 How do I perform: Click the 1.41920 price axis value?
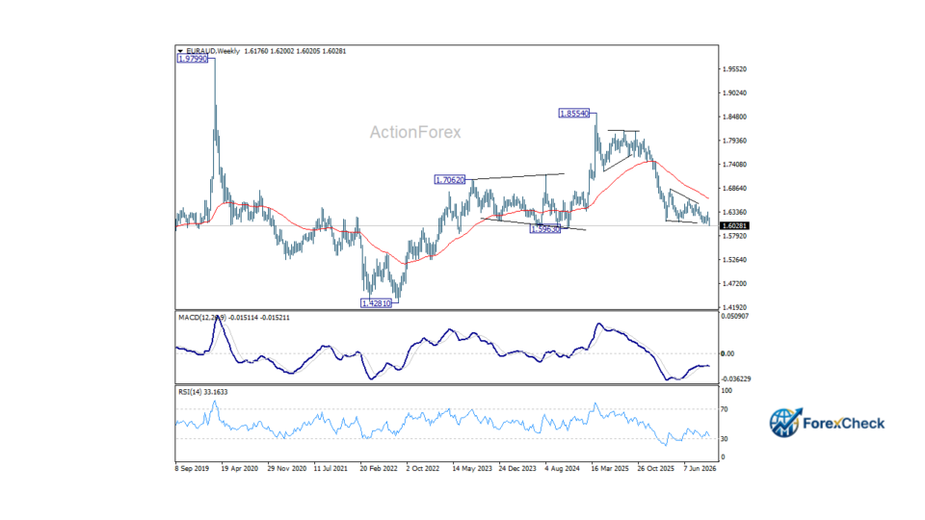[x=734, y=307]
